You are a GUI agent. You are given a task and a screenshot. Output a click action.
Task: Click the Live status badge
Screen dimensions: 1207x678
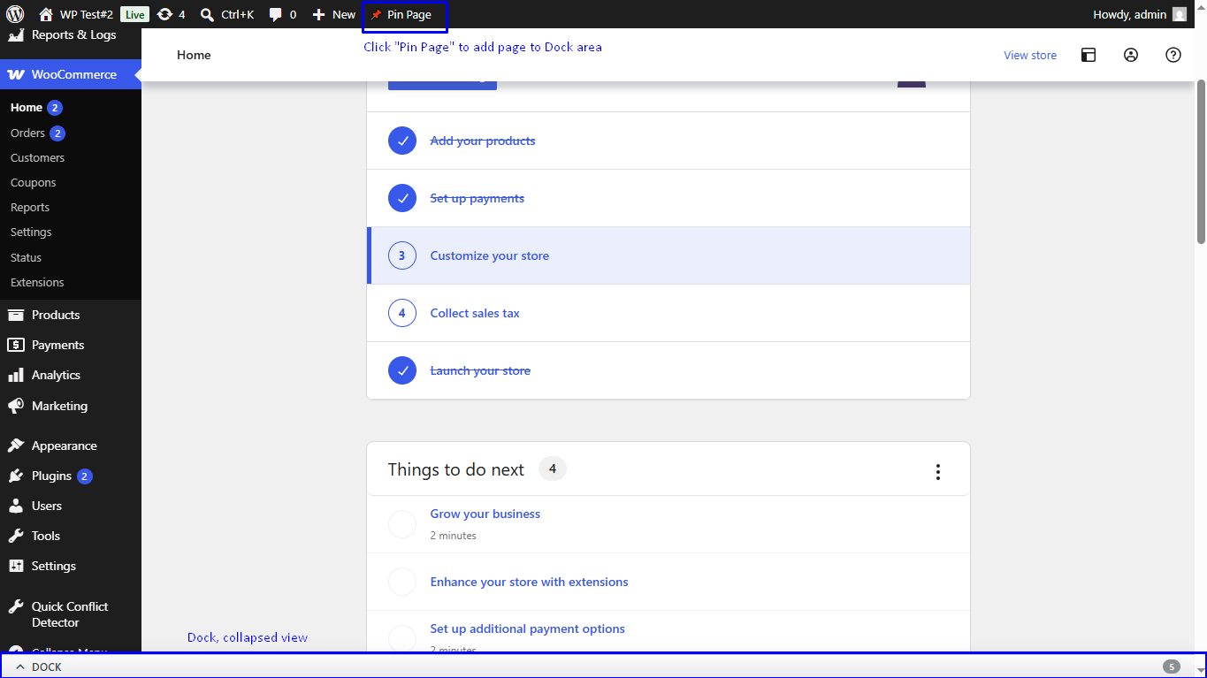(134, 14)
